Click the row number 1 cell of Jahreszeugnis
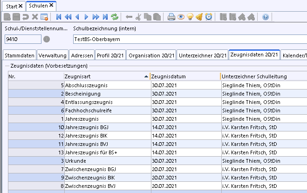 pos(36,119)
